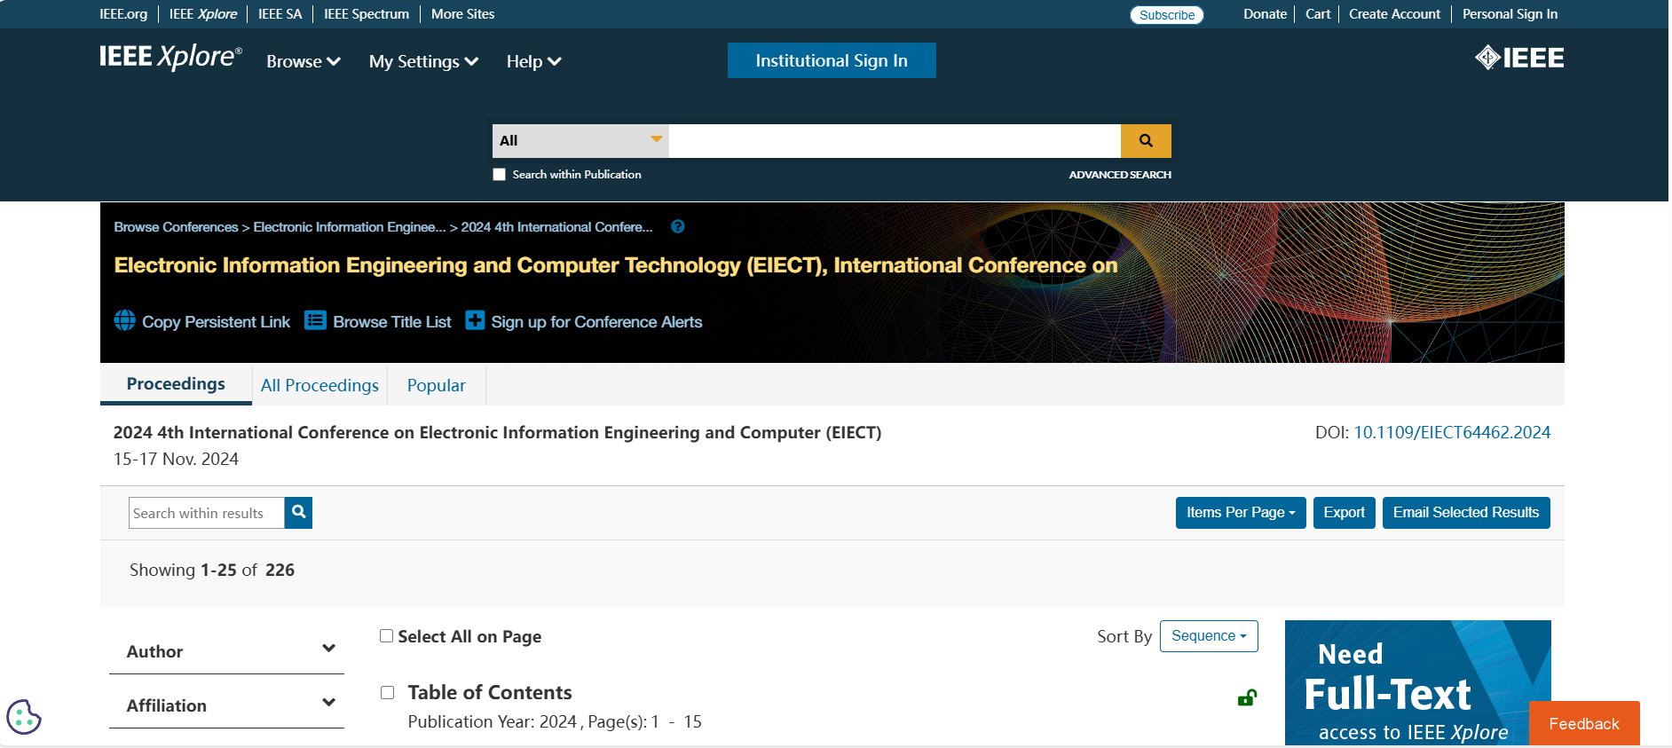1672x748 pixels.
Task: Open the cookie preferences icon
Action: point(23,716)
